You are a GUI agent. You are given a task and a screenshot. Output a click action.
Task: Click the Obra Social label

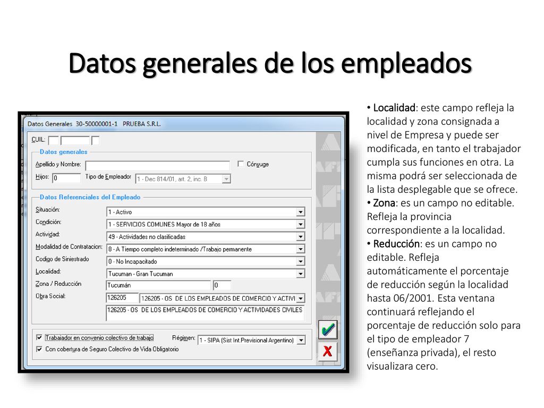click(50, 296)
